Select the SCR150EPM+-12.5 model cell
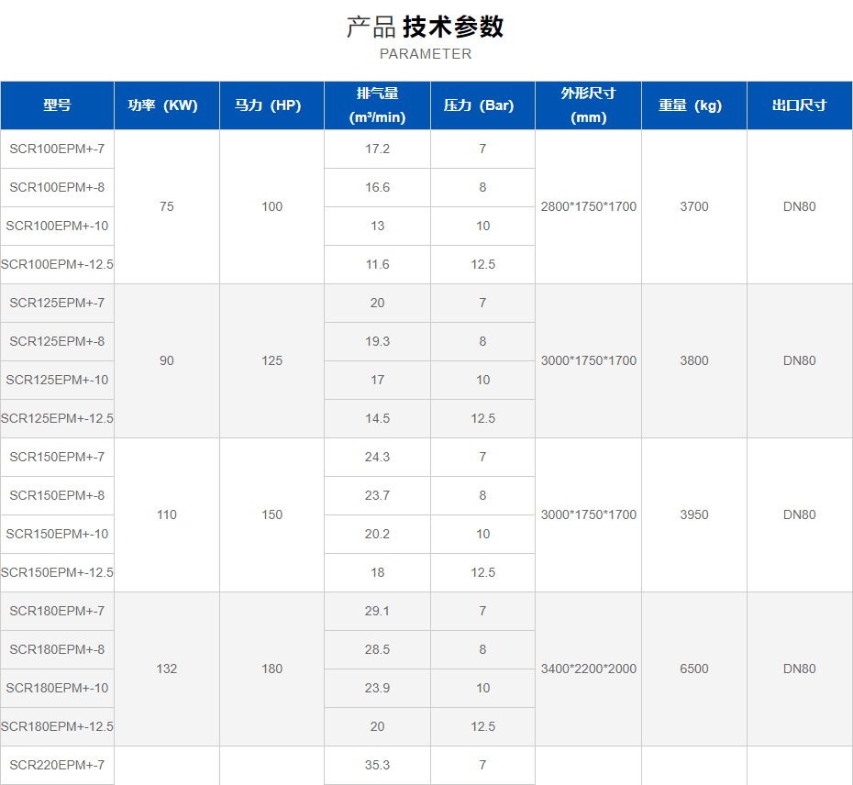Image resolution: width=853 pixels, height=785 pixels. coord(57,572)
